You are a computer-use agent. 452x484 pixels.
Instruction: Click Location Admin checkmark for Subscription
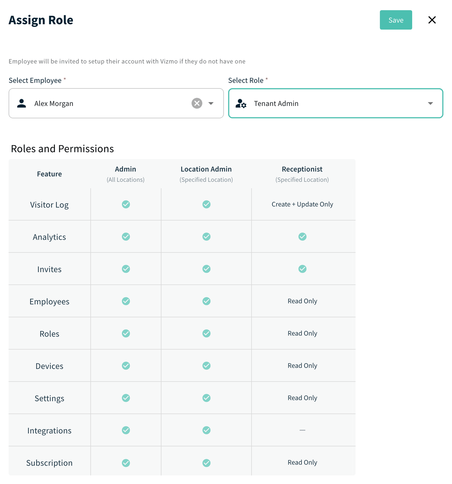[x=206, y=463]
